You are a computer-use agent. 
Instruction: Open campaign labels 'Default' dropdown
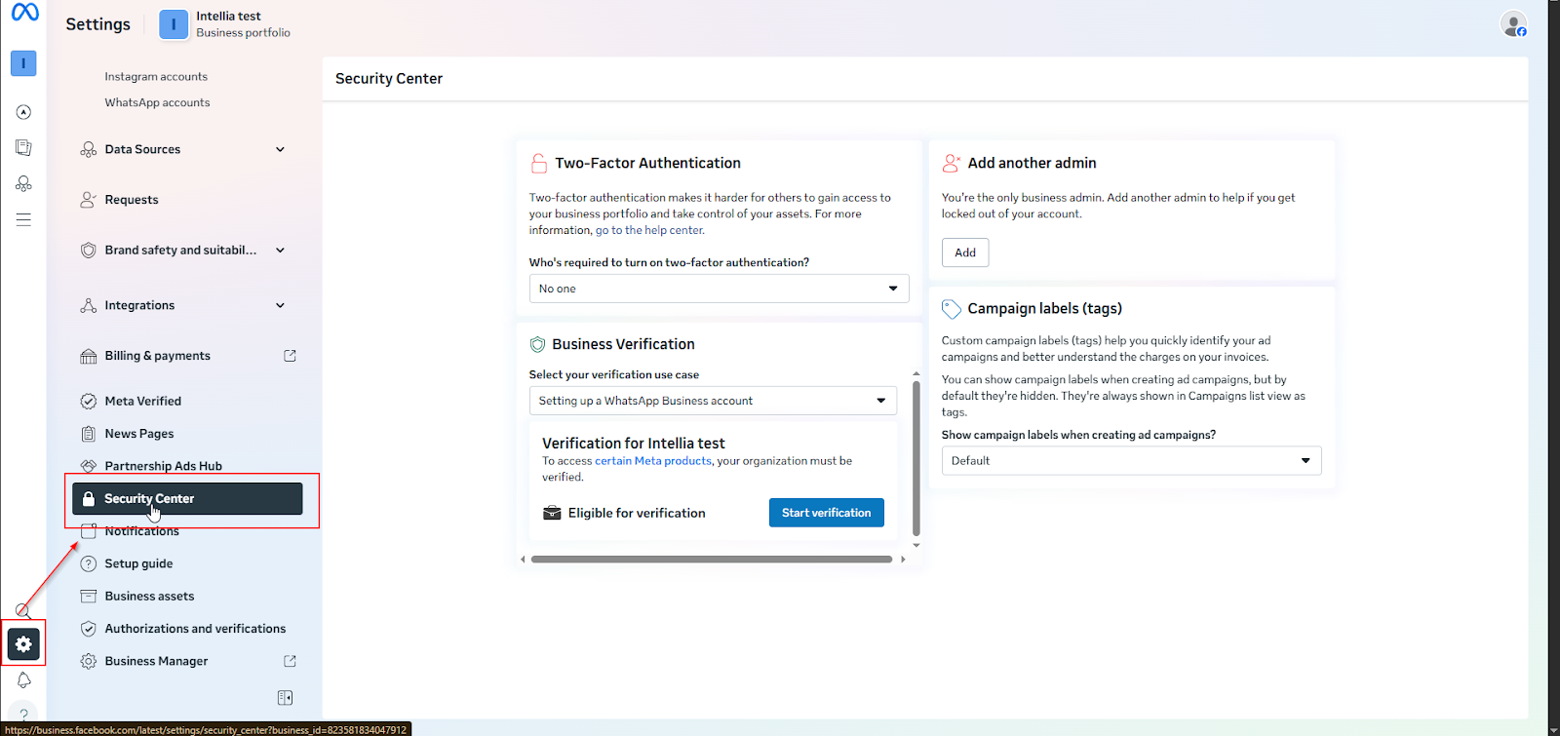[x=1131, y=461]
